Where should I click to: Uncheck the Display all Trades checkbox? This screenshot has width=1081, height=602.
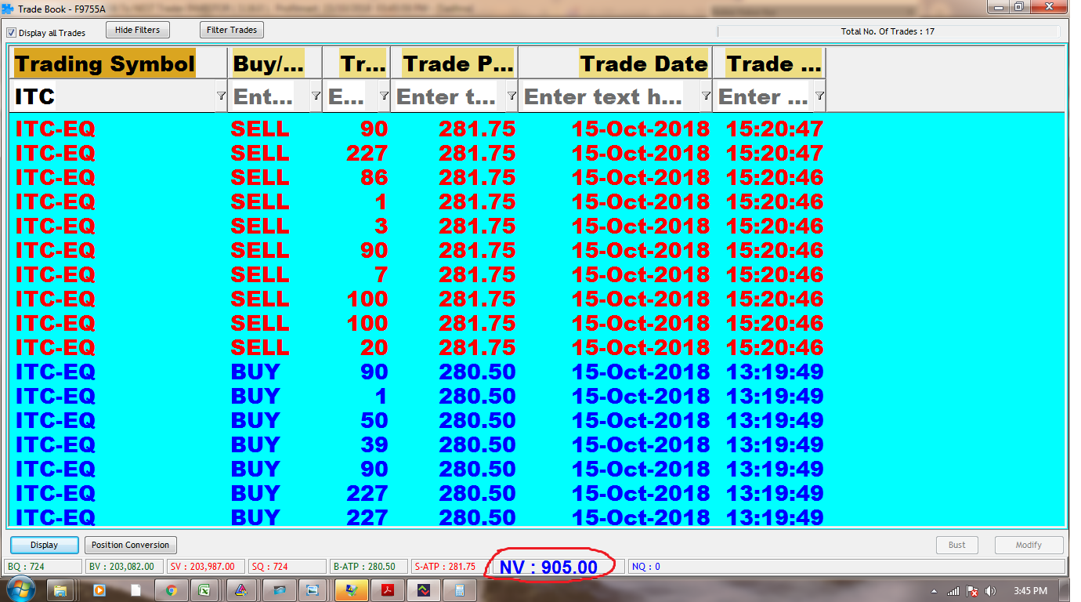[x=12, y=33]
